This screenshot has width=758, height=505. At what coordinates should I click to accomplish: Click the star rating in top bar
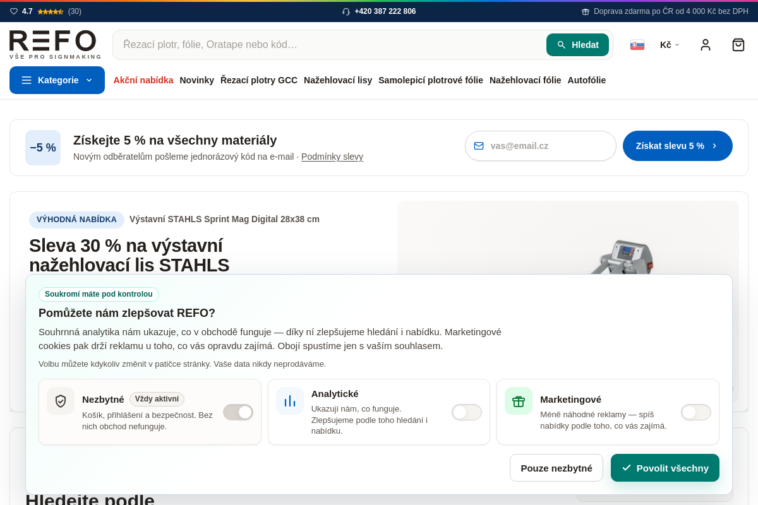[x=51, y=11]
